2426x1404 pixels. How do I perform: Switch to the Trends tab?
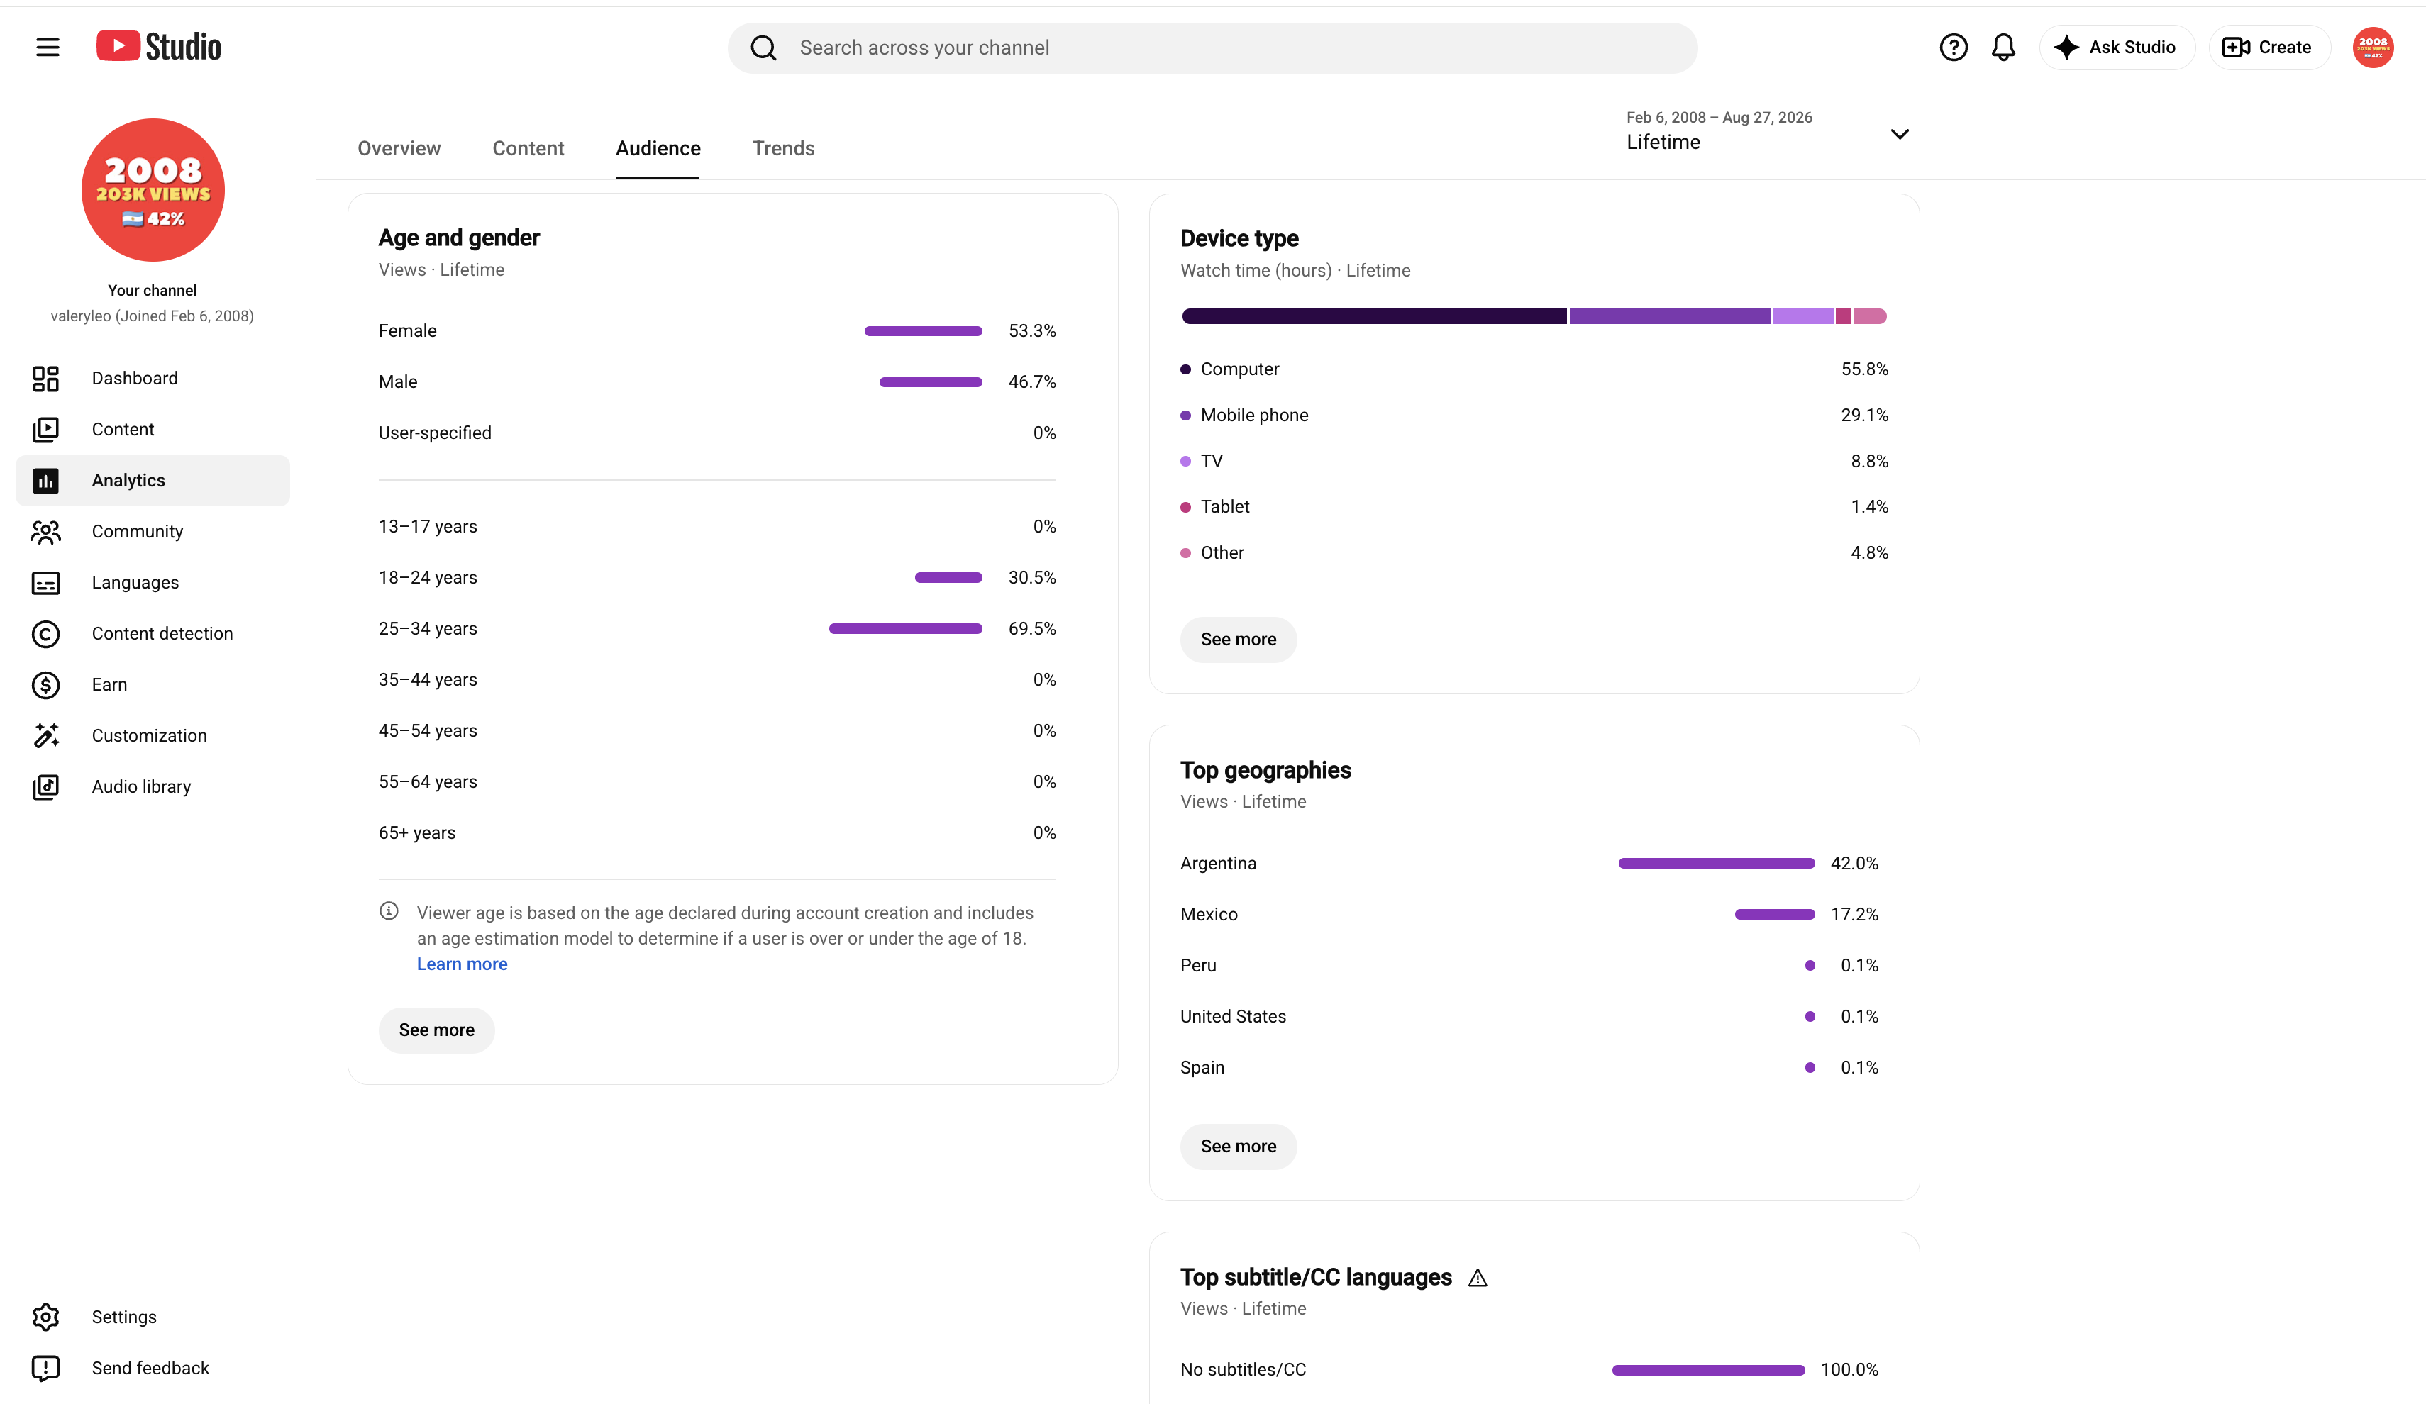pos(782,148)
